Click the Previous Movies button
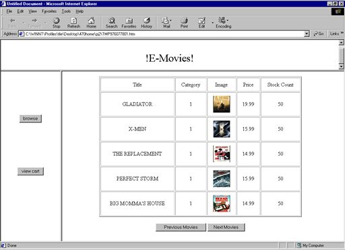 181,227
